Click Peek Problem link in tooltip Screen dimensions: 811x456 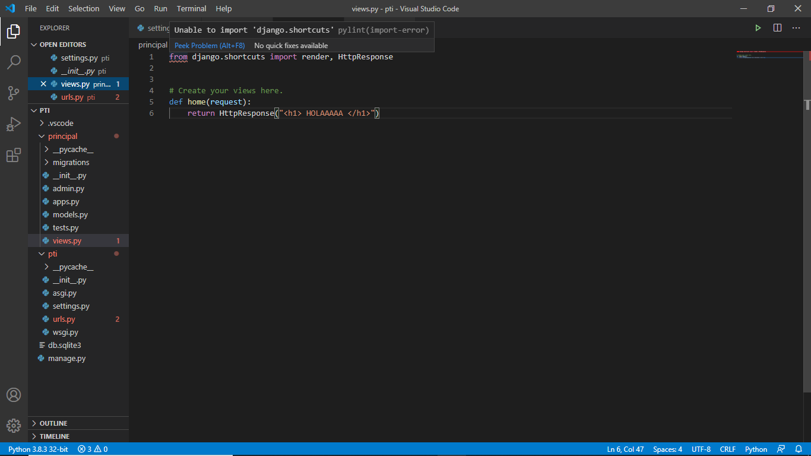pos(210,46)
